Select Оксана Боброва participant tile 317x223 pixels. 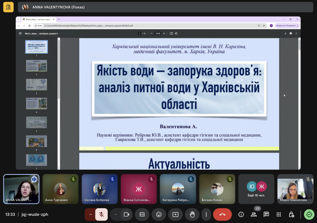coord(100,189)
